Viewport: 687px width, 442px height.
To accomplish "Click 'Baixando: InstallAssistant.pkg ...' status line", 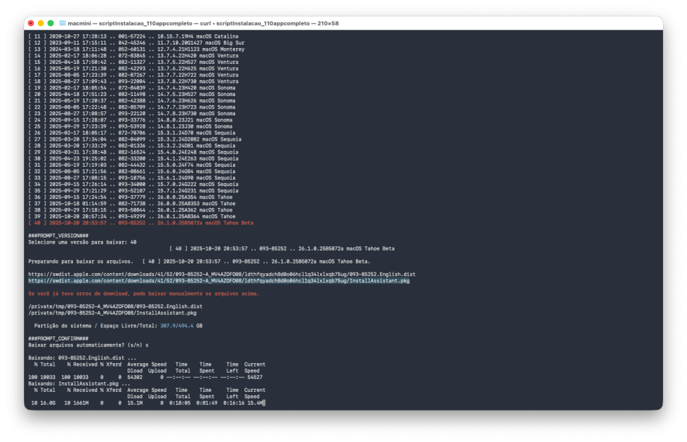I will [x=79, y=384].
